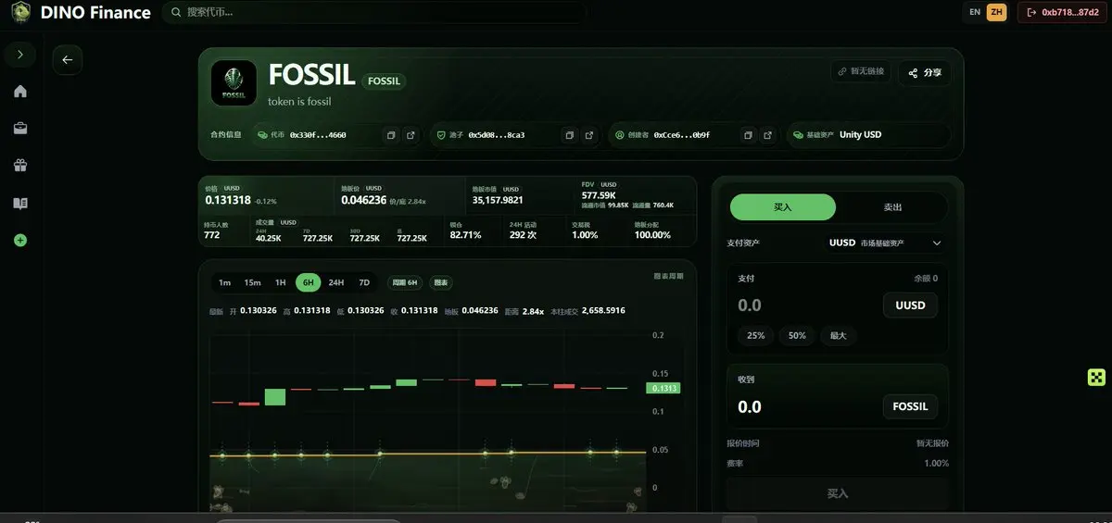1112x523 pixels.
Task: Select the 15m chart interval
Action: [x=252, y=282]
